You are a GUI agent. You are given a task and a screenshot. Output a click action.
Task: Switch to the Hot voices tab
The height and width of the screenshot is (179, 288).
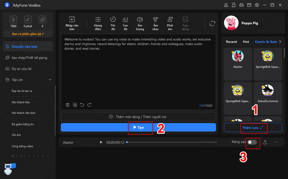tap(246, 42)
